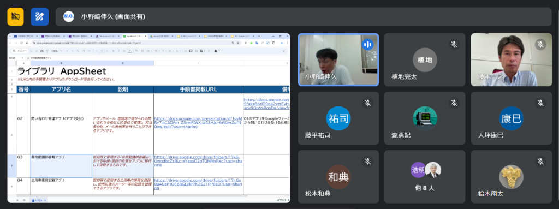Click the muted mic icon on 藤平祐司 tile

[x=367, y=103]
